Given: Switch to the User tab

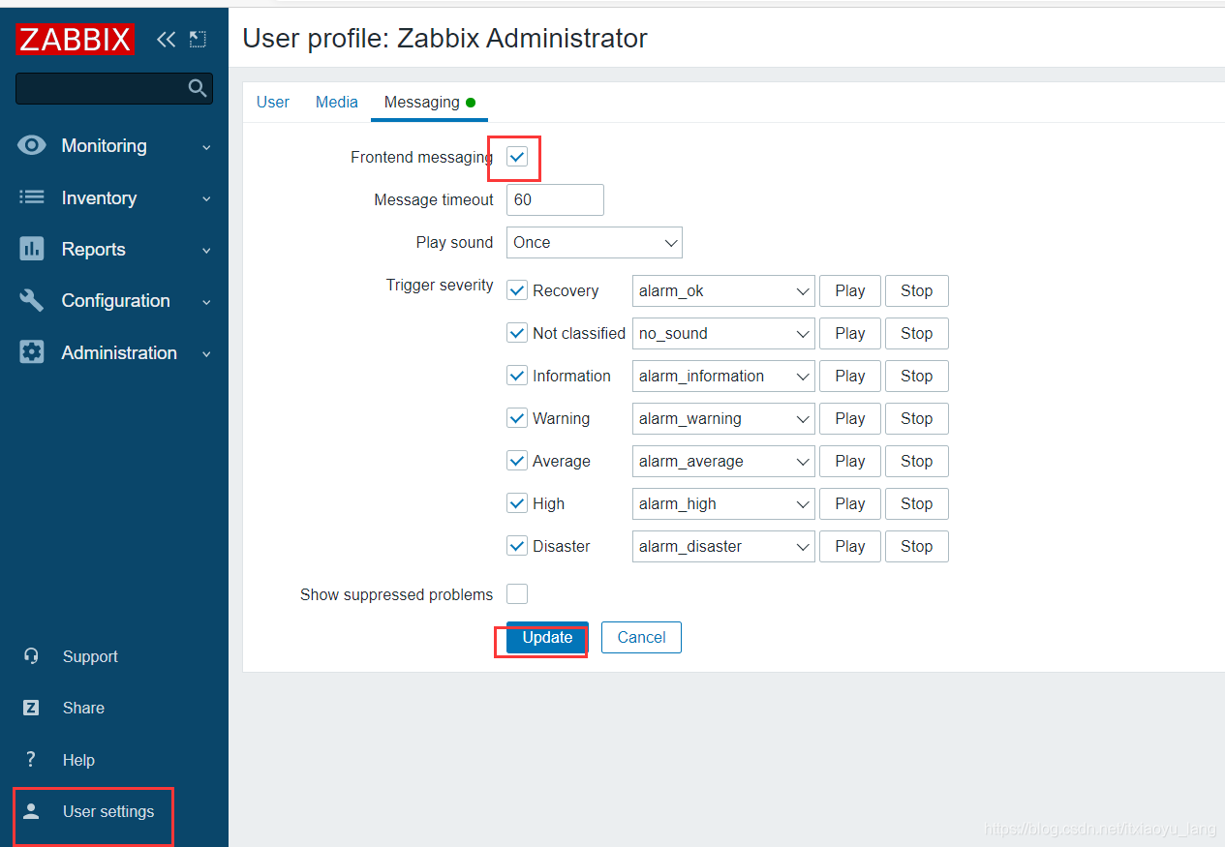Looking at the screenshot, I should (273, 102).
